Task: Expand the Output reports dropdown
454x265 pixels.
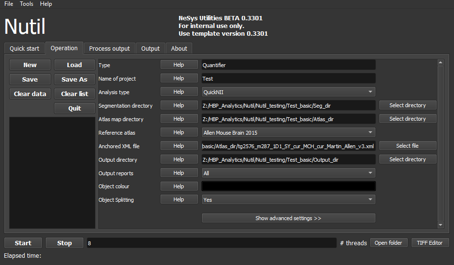Action: [x=288, y=173]
